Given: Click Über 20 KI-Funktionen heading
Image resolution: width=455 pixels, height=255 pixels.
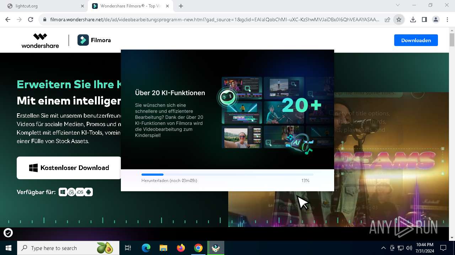Looking at the screenshot, I should 170,93.
